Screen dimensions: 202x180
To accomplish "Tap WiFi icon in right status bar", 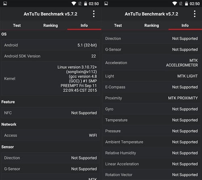I will pyautogui.click(x=175, y=4).
